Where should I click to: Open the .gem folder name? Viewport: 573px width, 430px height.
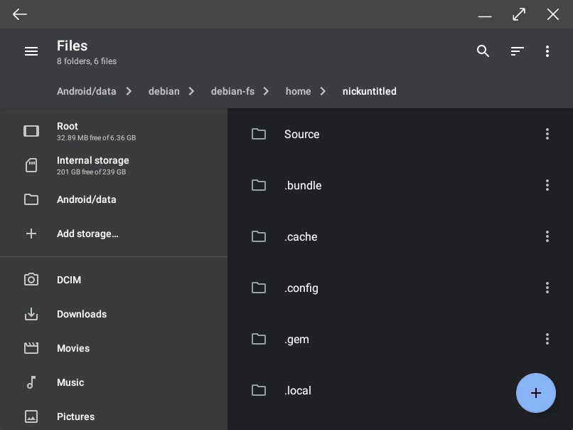(x=296, y=340)
